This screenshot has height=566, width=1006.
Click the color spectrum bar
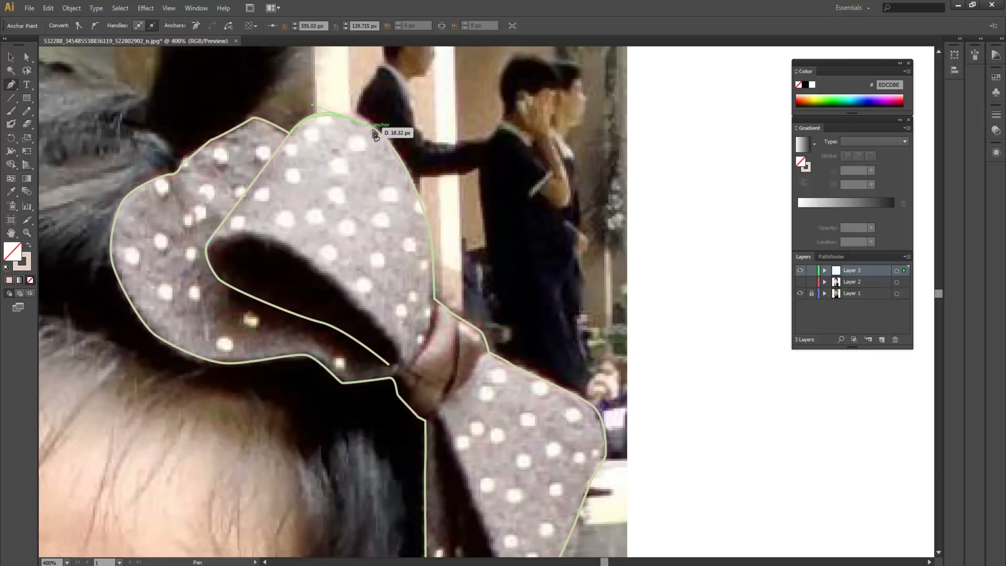tap(849, 101)
